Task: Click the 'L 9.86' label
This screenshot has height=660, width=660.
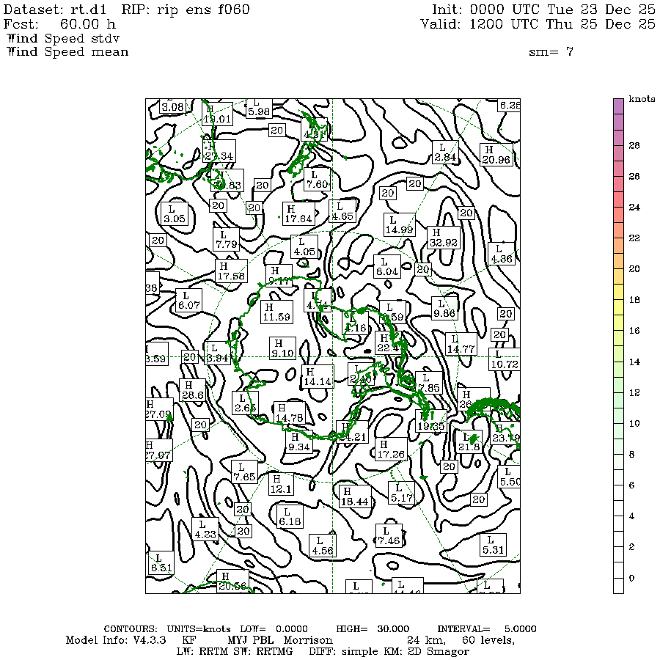Action: pos(444,308)
